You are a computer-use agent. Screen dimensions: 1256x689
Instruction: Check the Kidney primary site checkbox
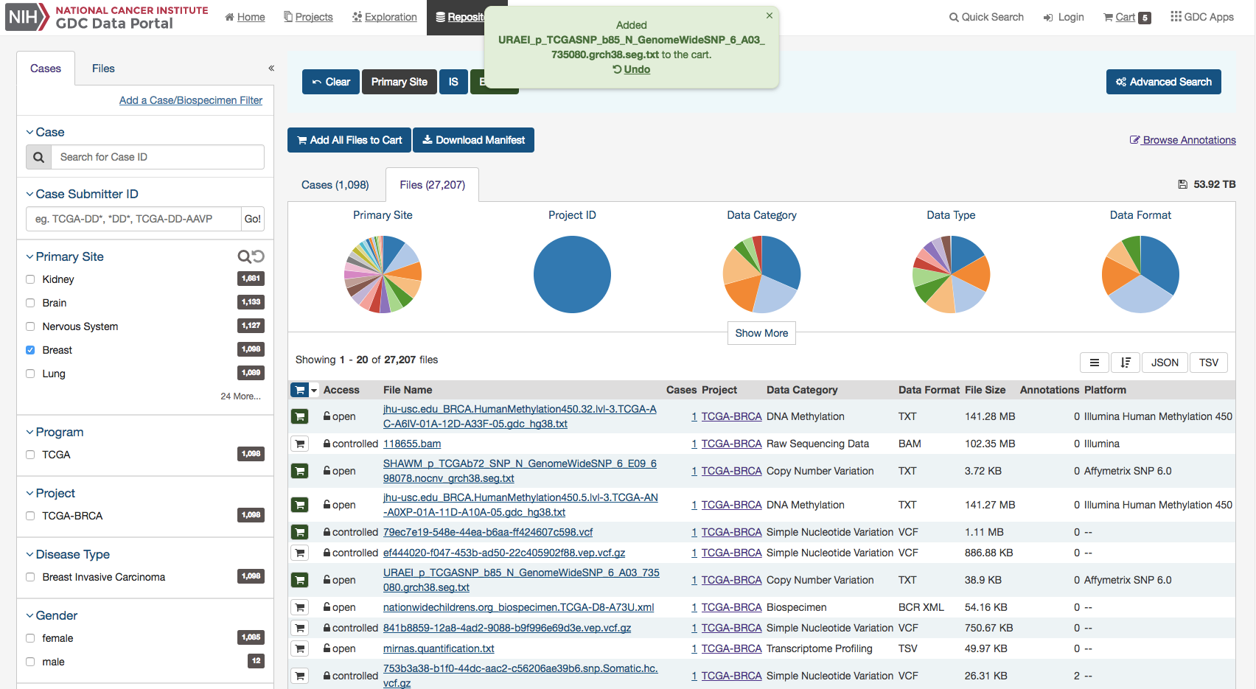[30, 279]
